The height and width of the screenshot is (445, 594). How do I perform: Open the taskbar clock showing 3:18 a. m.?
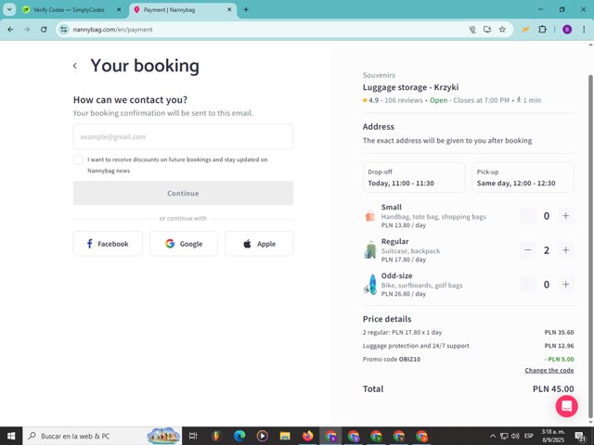tap(553, 436)
